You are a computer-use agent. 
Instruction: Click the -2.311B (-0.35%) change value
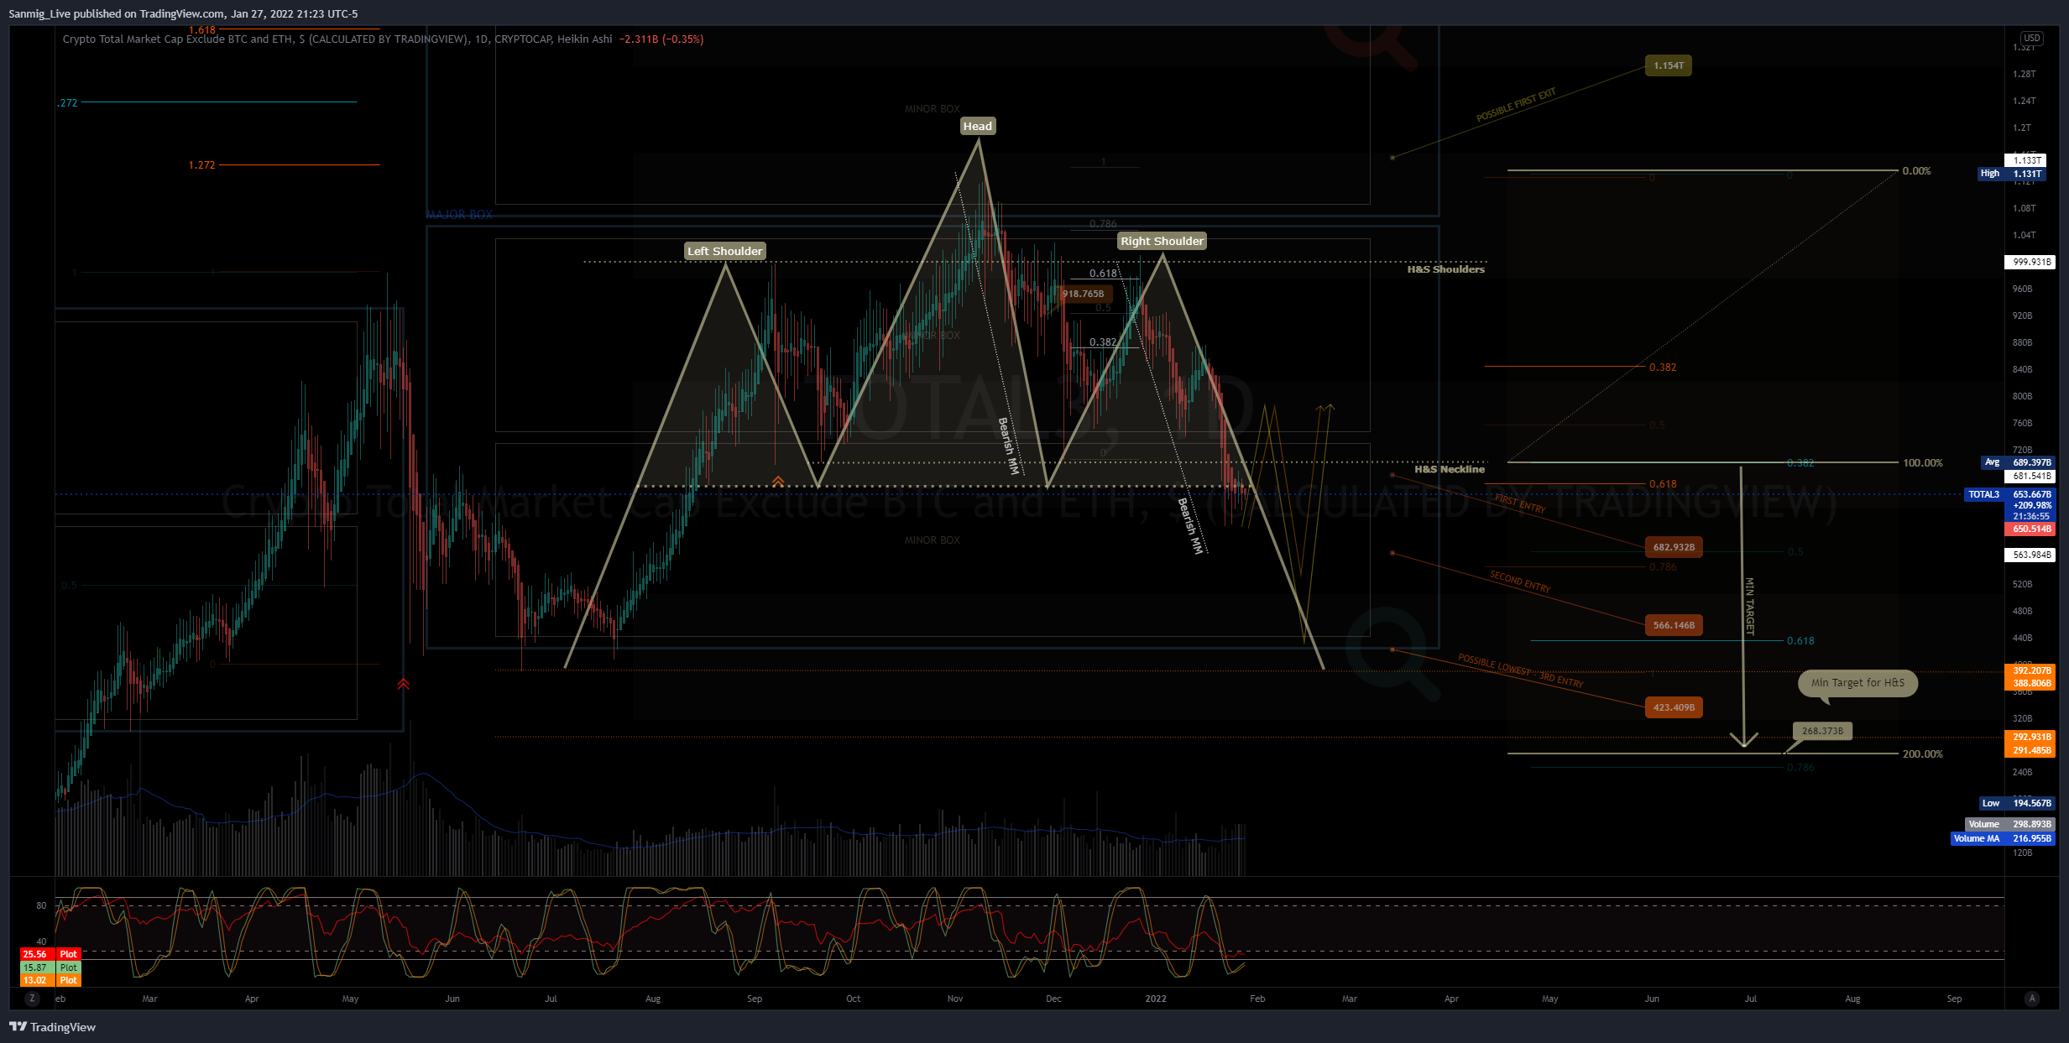661,39
